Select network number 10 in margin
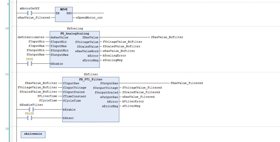 coord(7,28)
